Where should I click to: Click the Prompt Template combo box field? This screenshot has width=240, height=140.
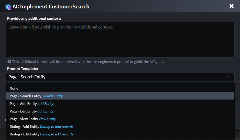115,77
